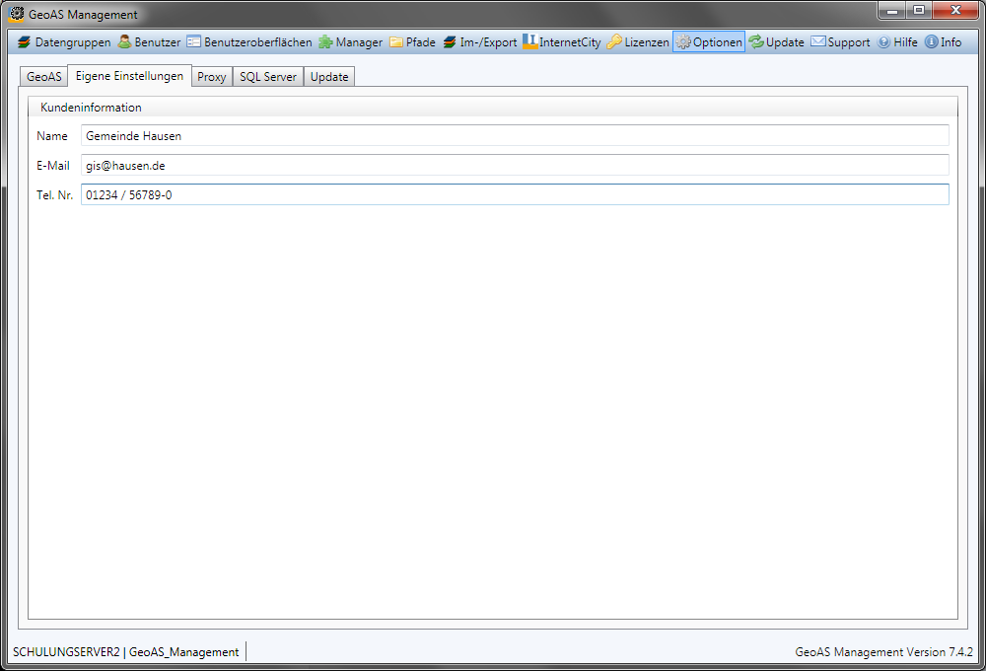Click the InternetCity icon
The width and height of the screenshot is (986, 671).
530,41
